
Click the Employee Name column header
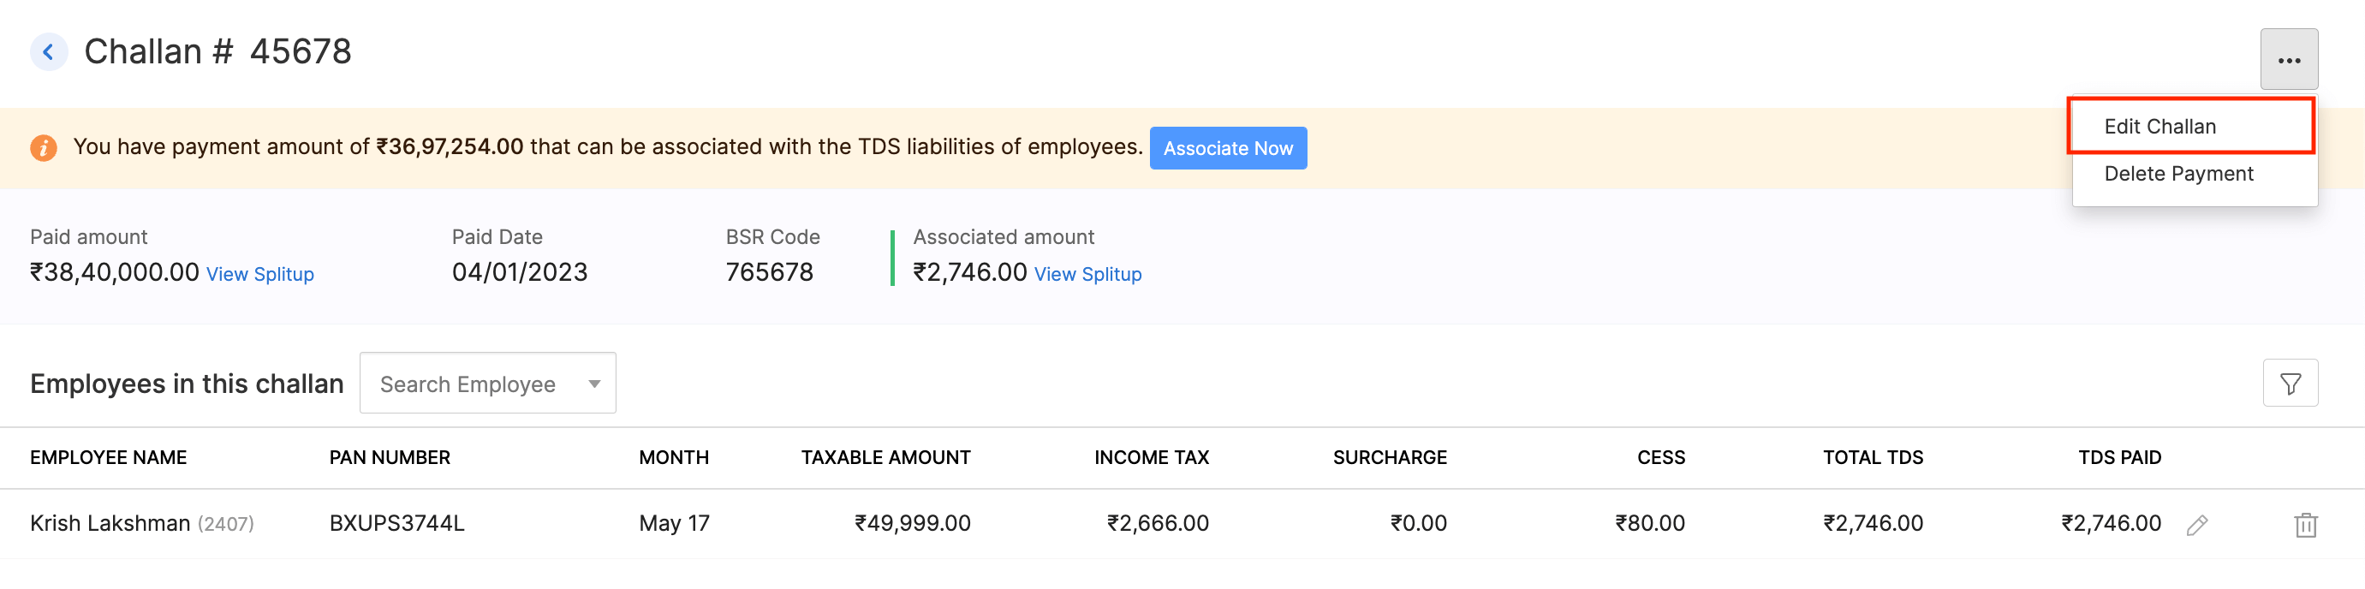click(x=109, y=458)
